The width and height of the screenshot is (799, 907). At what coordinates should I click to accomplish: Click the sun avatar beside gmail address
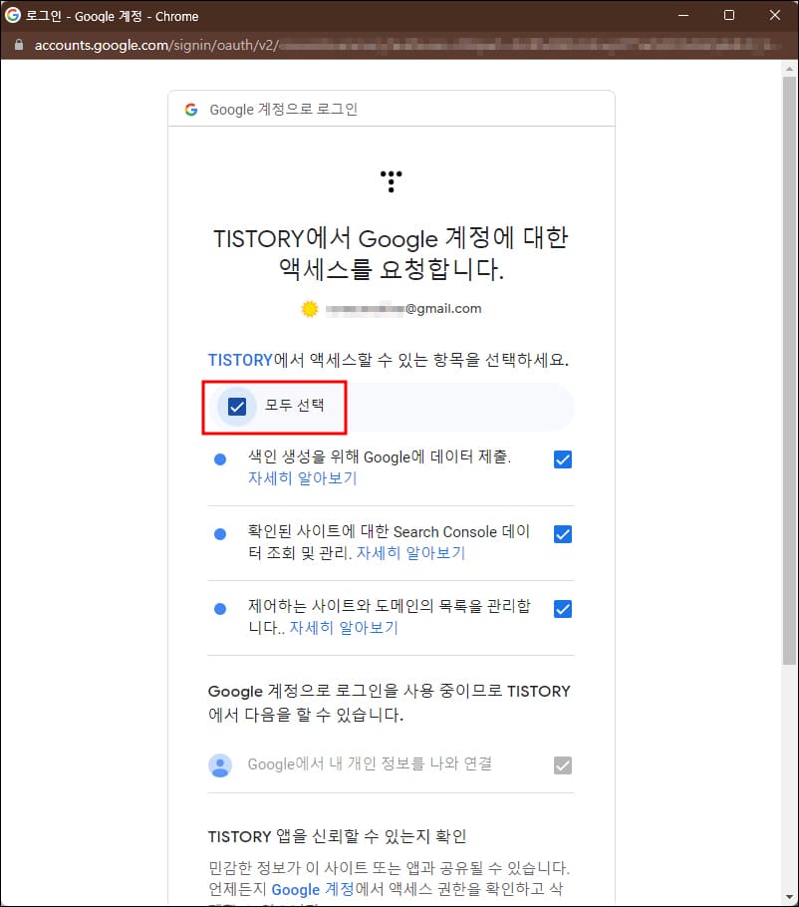tap(310, 309)
